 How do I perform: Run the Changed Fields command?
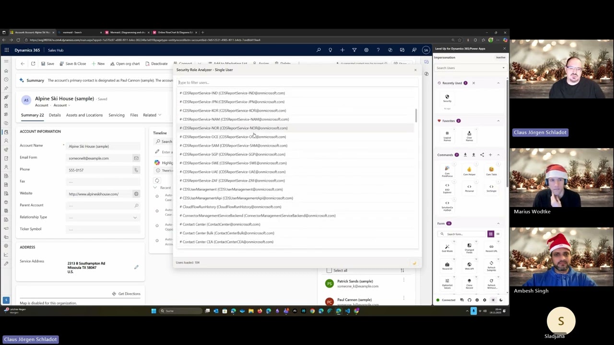coord(469,247)
